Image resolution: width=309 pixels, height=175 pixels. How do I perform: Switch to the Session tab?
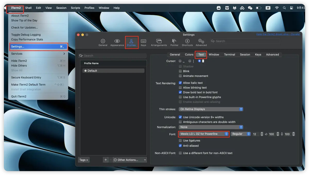pyautogui.click(x=245, y=54)
